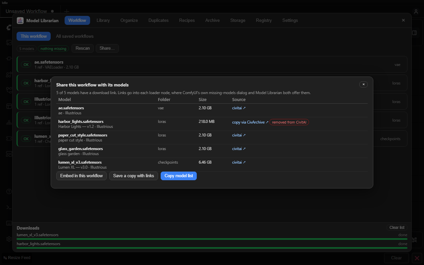Click the harbor_lights.safetensors download progress bar
The image size is (424, 265).
pos(212,248)
